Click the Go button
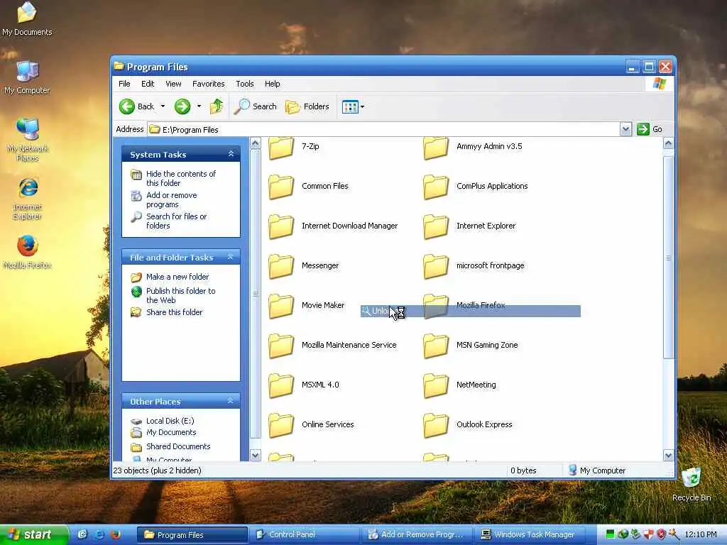Viewport: 727px width, 545px height. pyautogui.click(x=650, y=129)
